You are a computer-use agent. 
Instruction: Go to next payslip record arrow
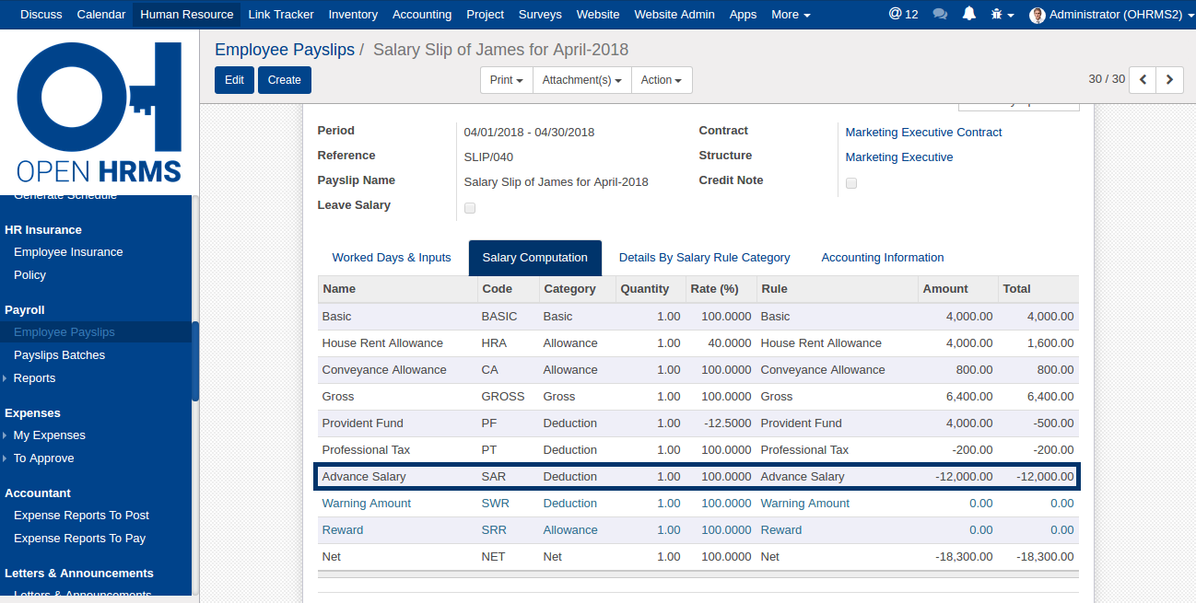click(1169, 80)
